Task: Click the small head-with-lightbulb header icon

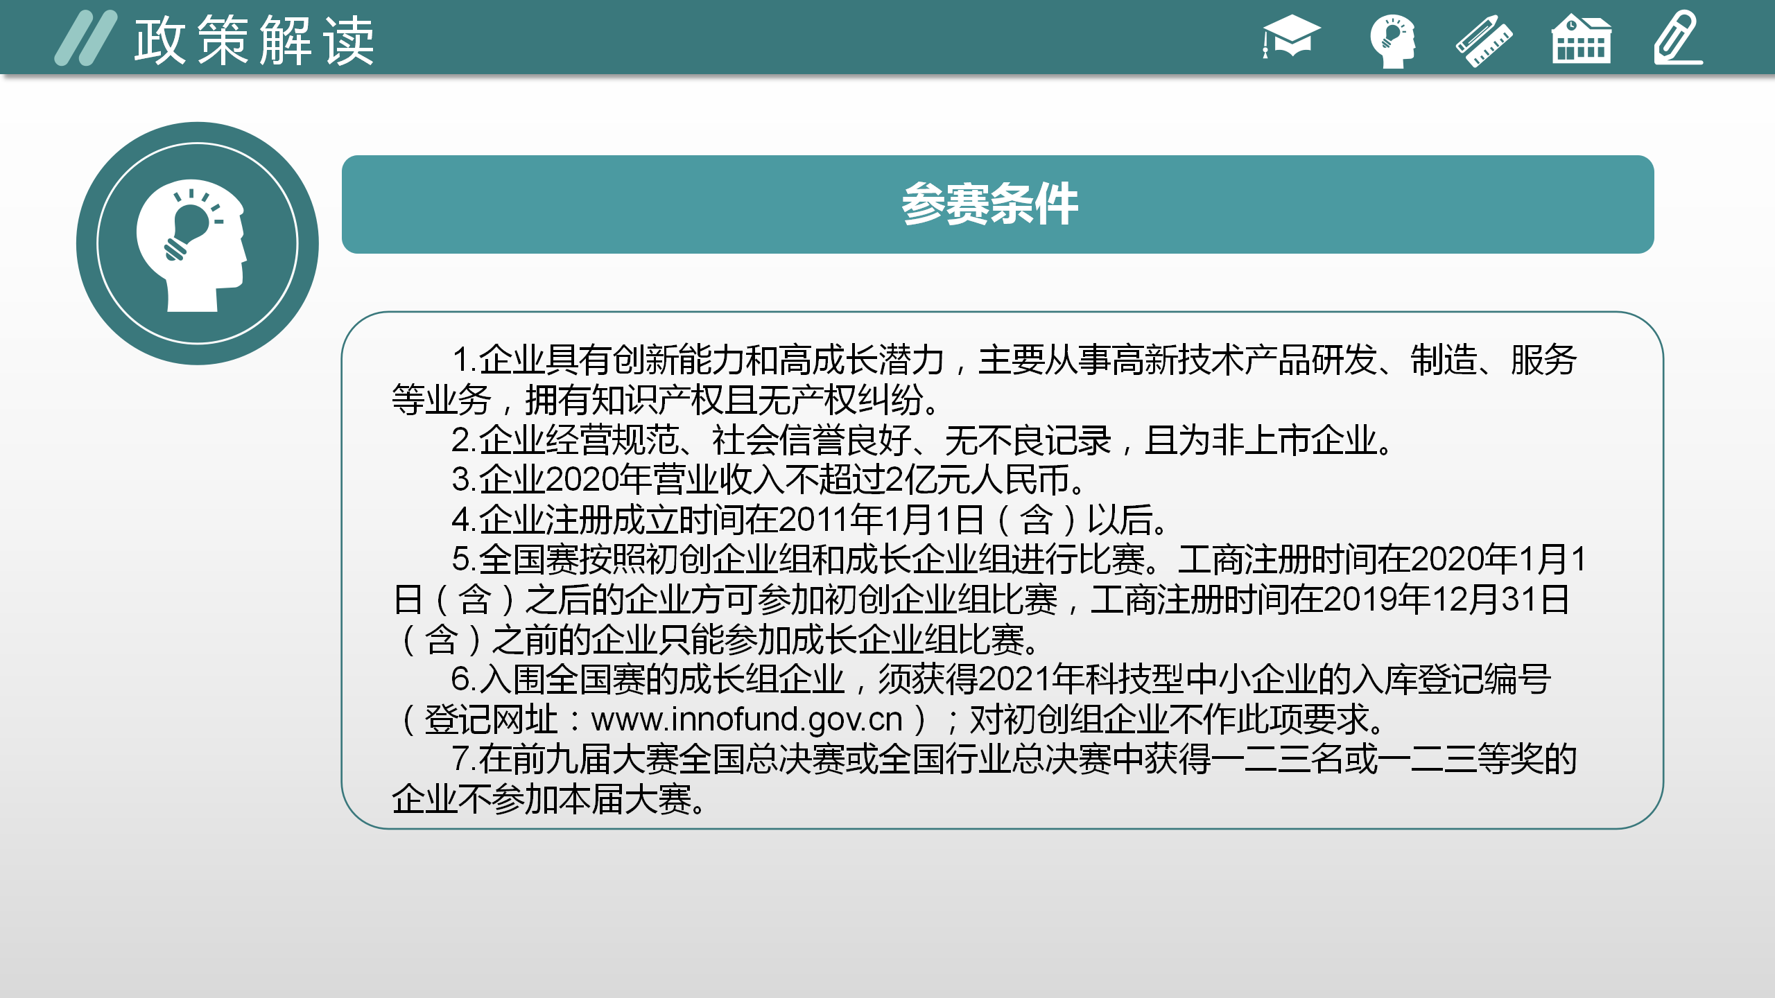Action: [x=1392, y=40]
